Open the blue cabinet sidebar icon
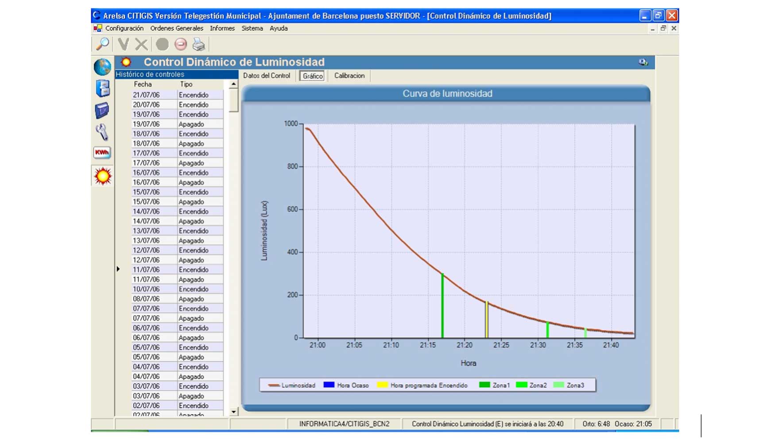 (102, 88)
